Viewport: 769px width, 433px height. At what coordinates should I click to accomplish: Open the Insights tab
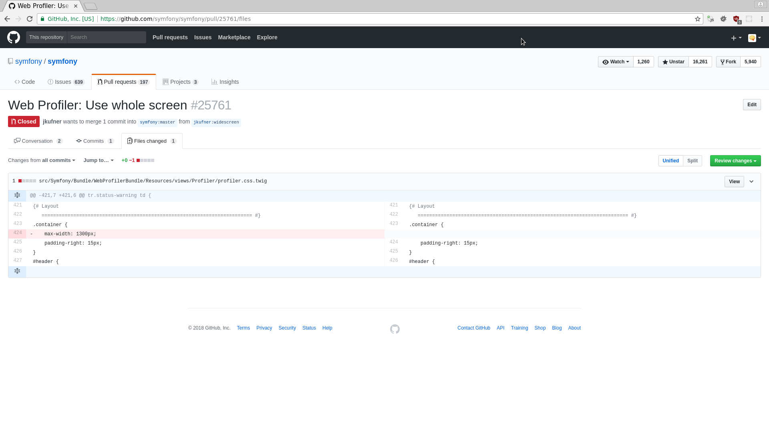(225, 82)
